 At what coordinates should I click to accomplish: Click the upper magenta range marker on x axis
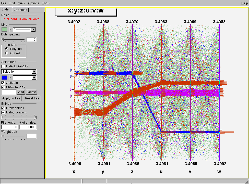[x=71, y=89]
